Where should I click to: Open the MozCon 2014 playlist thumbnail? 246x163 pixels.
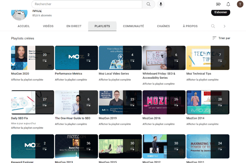click(x=208, y=102)
